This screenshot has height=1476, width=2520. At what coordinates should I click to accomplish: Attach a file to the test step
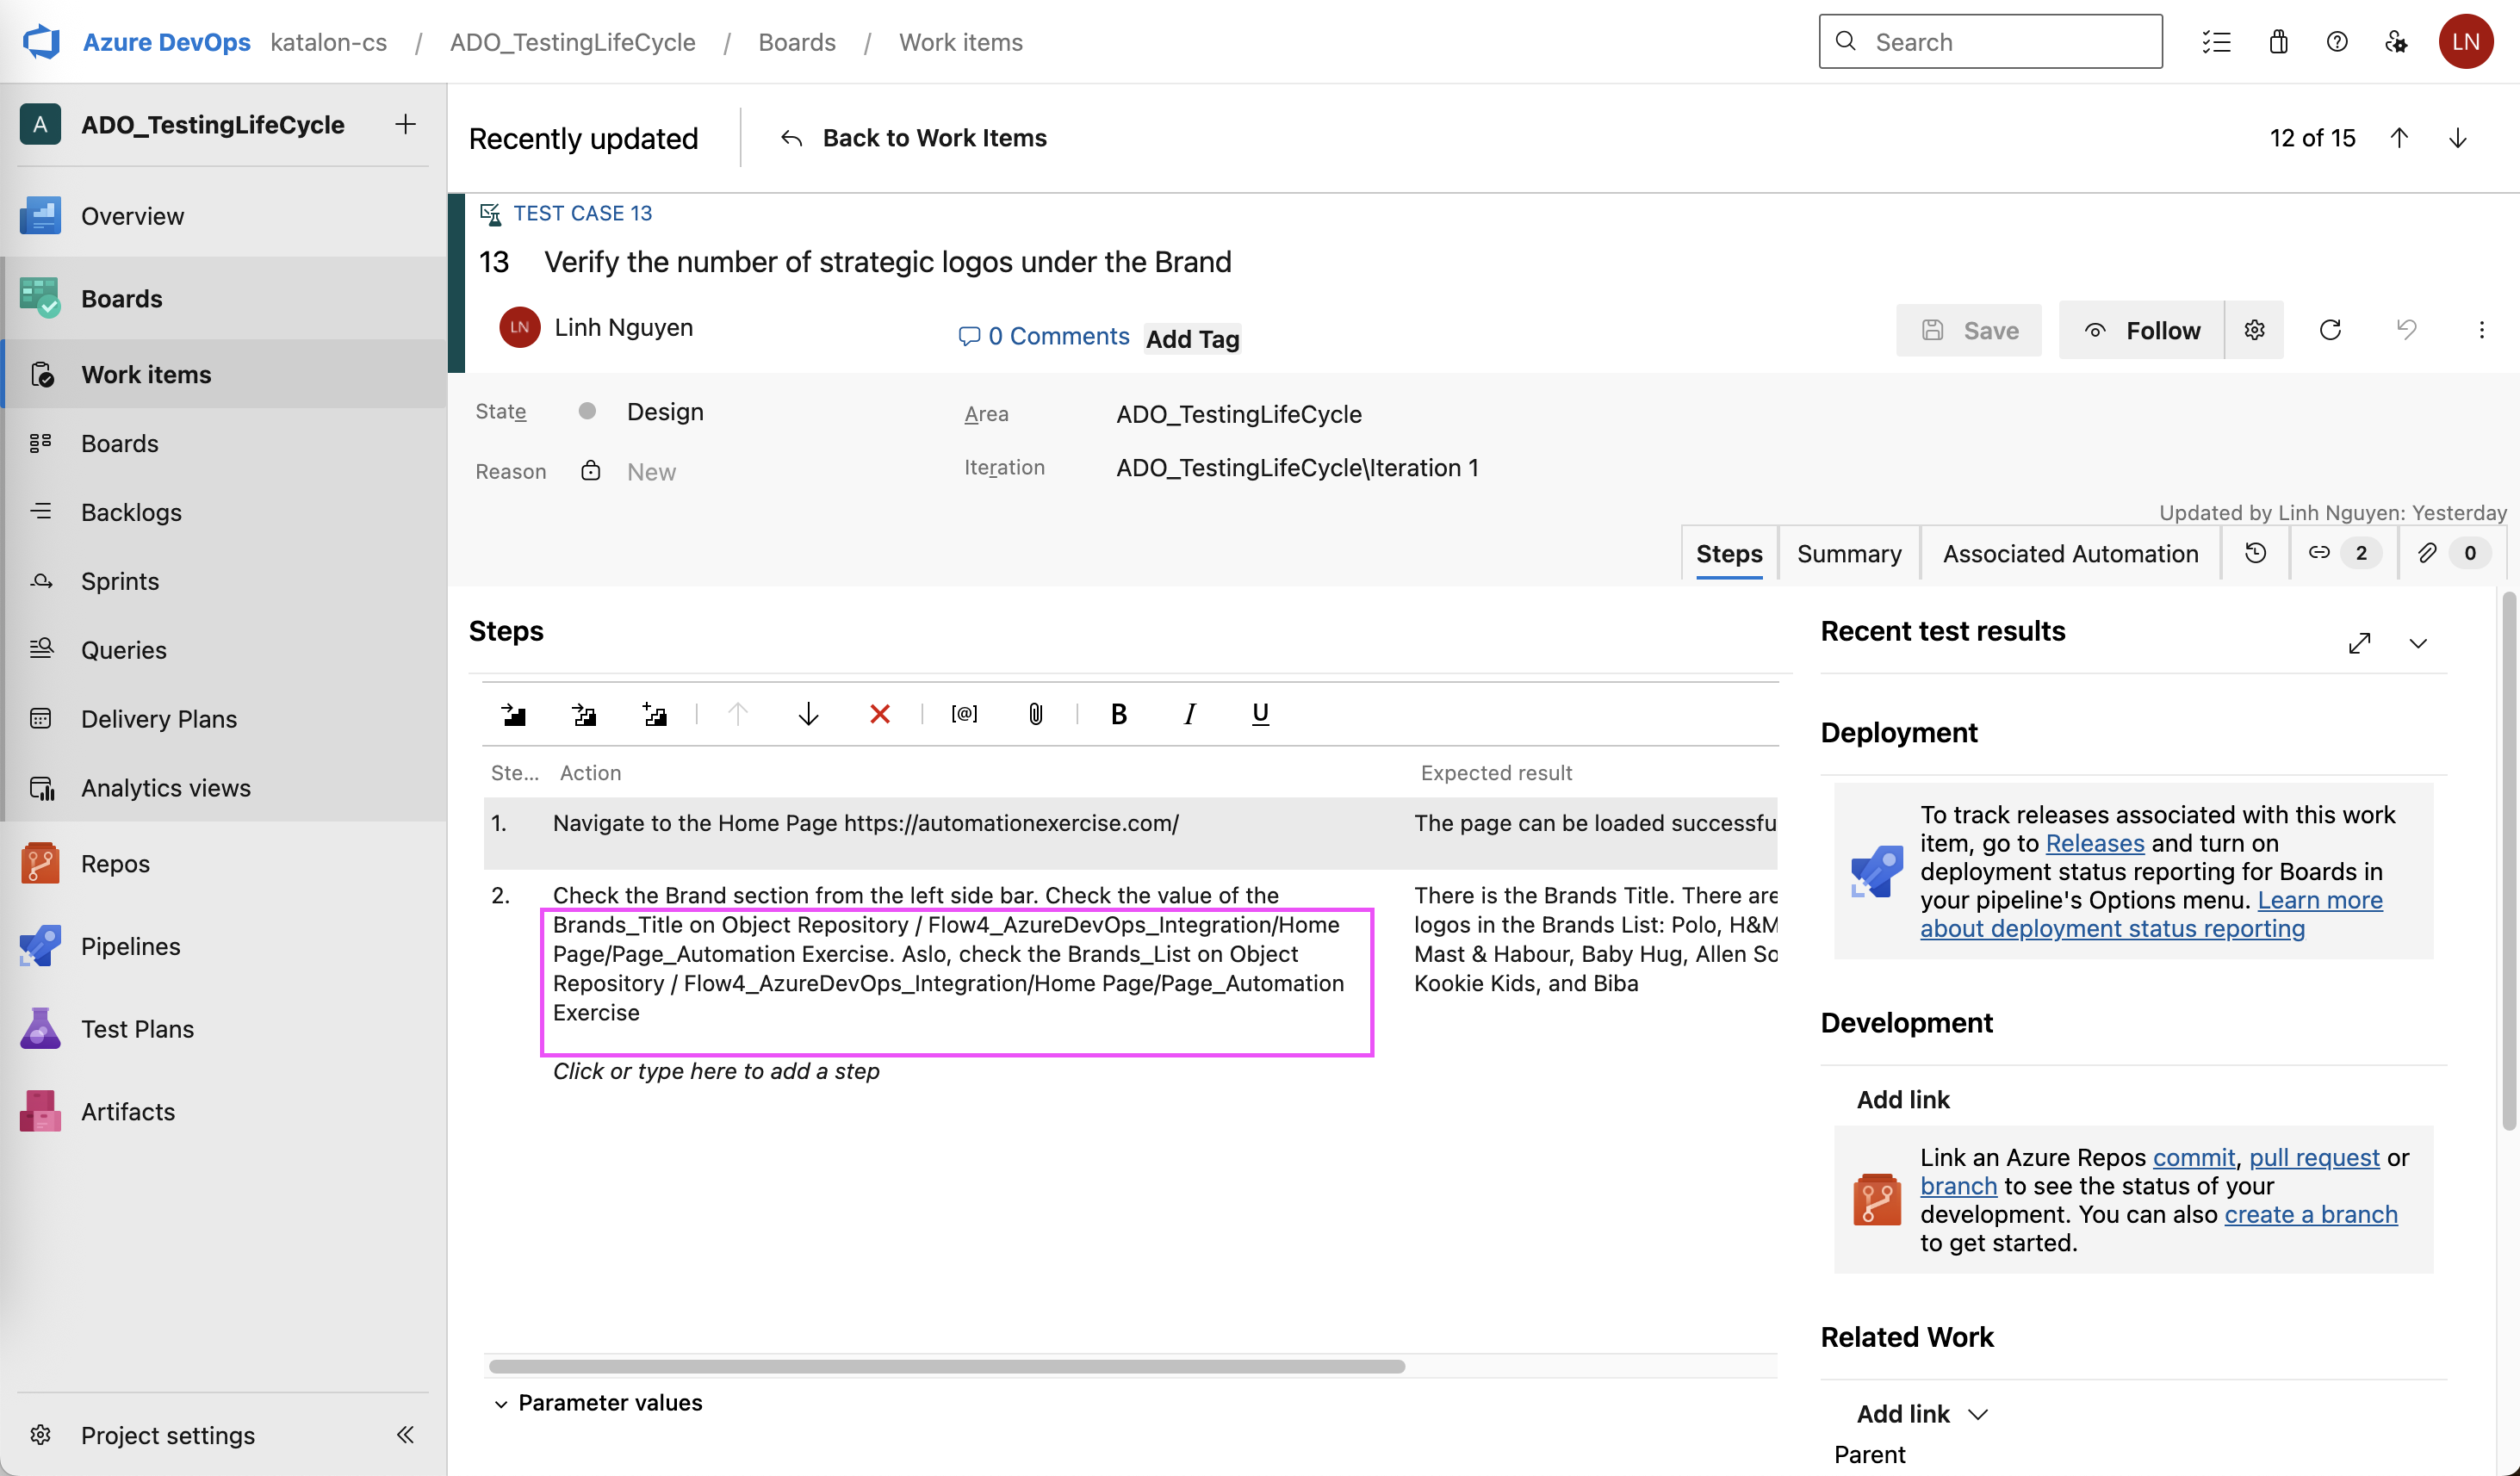point(1035,714)
